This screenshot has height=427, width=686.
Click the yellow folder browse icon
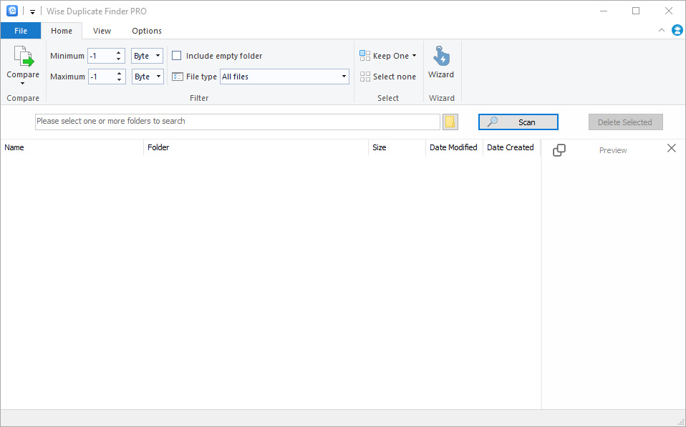coord(450,122)
